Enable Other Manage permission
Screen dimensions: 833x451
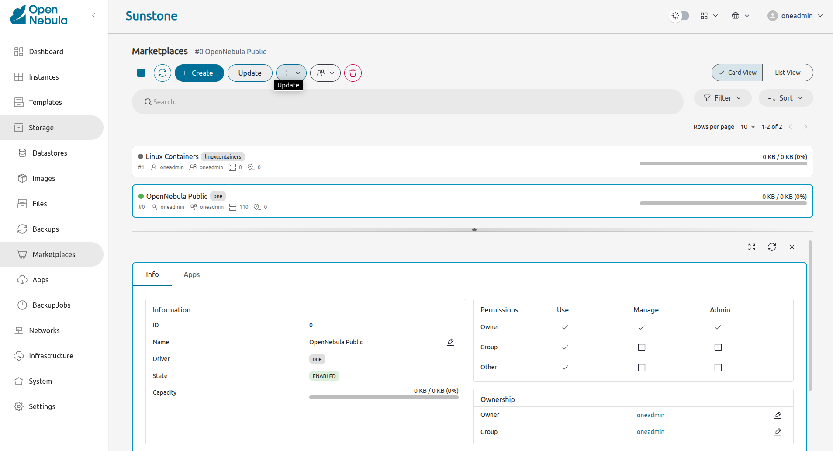tap(642, 368)
